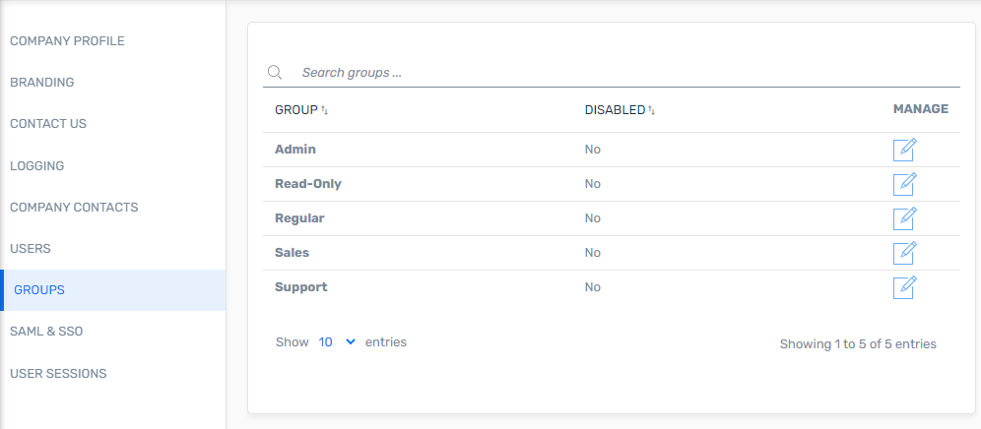Screen dimensions: 981x429
Task: View User Sessions
Action: (58, 374)
